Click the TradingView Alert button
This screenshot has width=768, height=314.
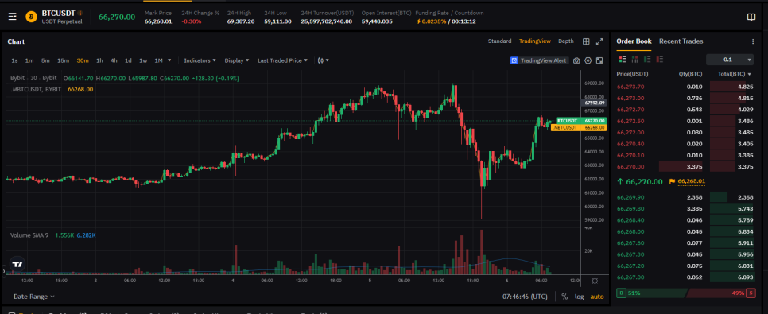pyautogui.click(x=539, y=60)
